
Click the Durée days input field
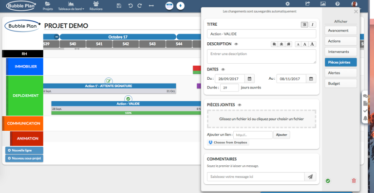coord(229,88)
